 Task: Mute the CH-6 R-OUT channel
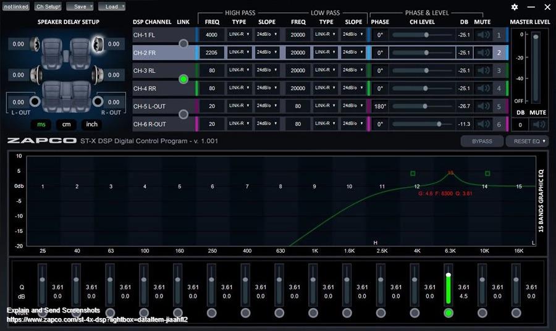click(x=483, y=124)
